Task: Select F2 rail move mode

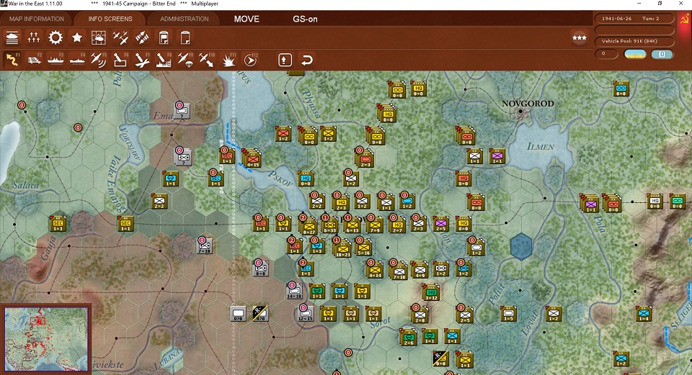Action: coord(34,60)
